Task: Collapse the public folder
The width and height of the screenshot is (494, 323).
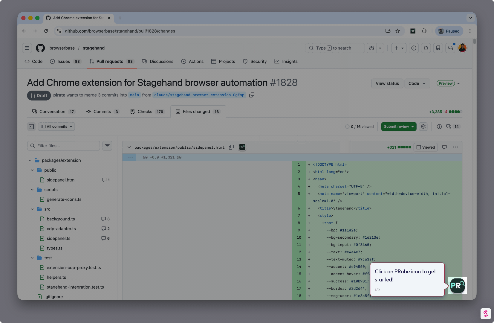Action: click(32, 170)
